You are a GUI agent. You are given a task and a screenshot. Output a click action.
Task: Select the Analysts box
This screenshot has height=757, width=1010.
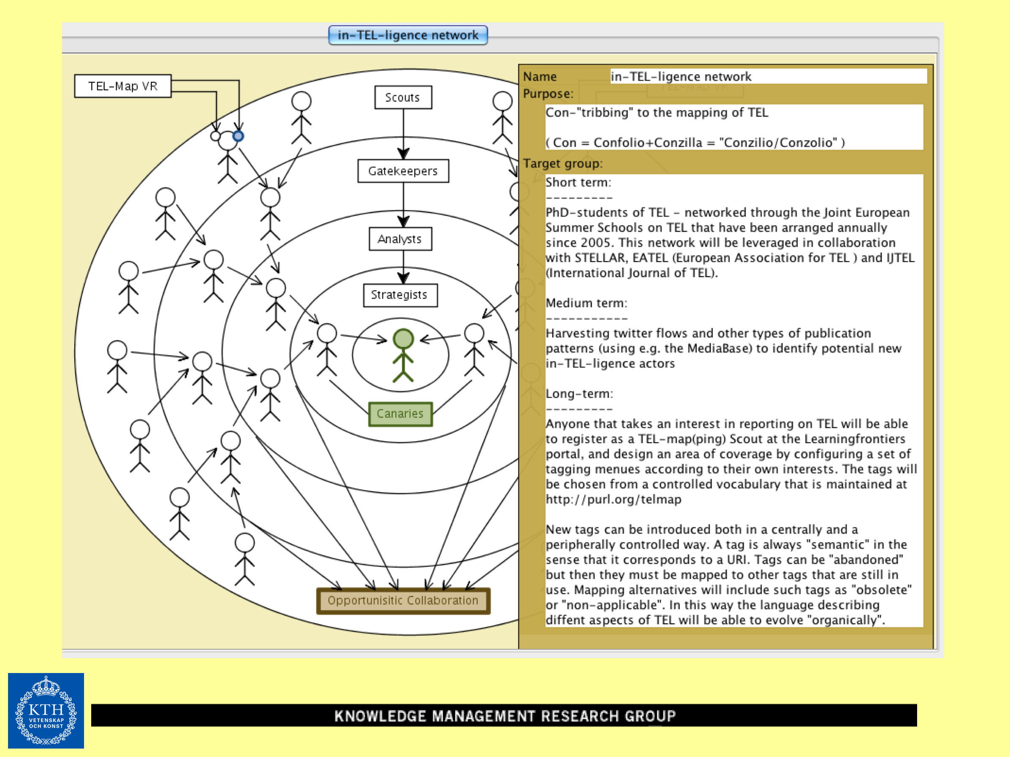coord(400,239)
